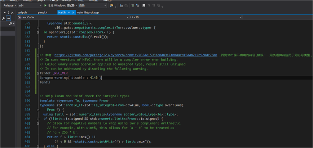This screenshot has width=313, height=148.
Task: Switch to the pimpl.h tab
Action: pyautogui.click(x=42, y=13)
